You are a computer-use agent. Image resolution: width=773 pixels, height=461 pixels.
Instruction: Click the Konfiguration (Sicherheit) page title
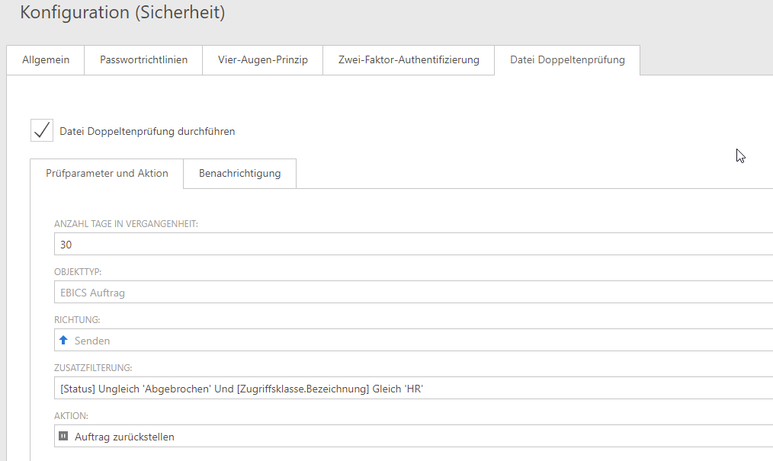(122, 13)
